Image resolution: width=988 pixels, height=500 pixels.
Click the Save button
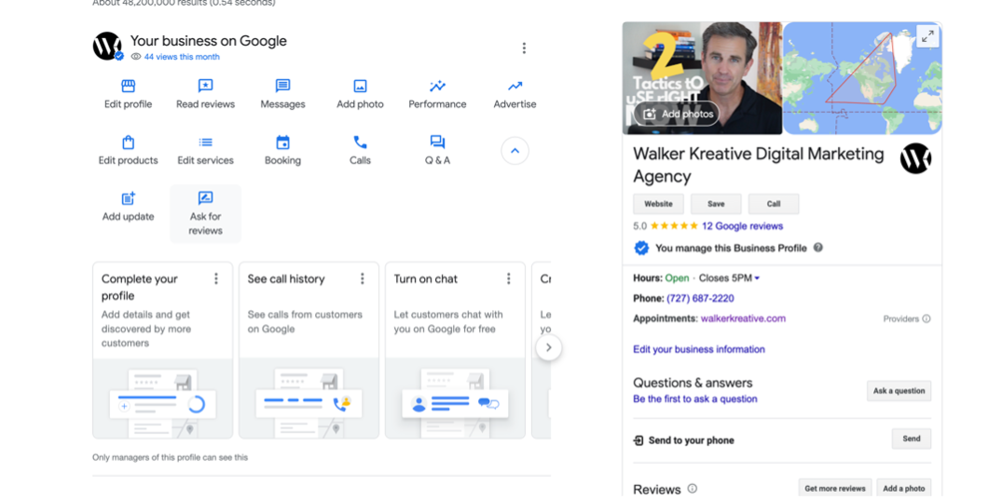click(x=716, y=204)
